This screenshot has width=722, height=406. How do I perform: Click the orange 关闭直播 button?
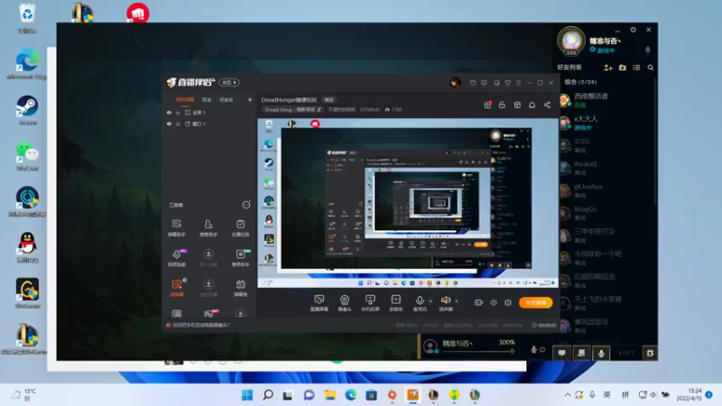(535, 302)
